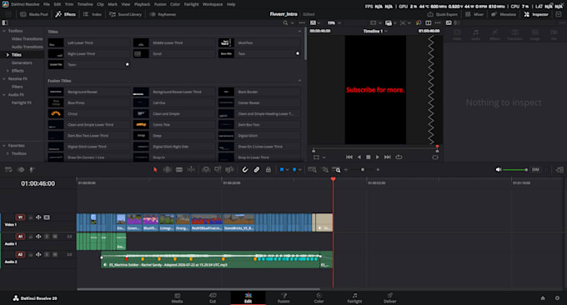Add a blue marker at playhead
Viewport: 567px width, 305px height.
[294, 169]
